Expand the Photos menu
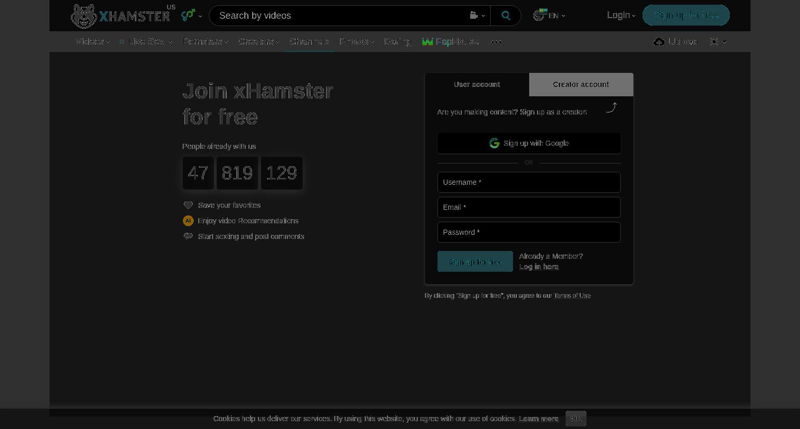Screen dimensions: 800x429 tap(357, 42)
